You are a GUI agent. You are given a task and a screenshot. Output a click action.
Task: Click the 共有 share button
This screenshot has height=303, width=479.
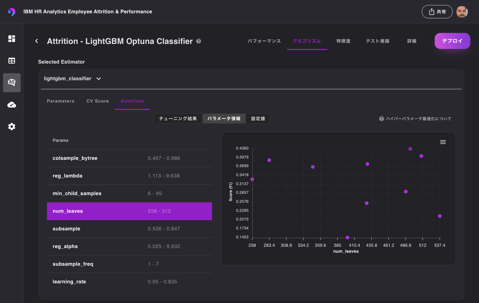437,12
